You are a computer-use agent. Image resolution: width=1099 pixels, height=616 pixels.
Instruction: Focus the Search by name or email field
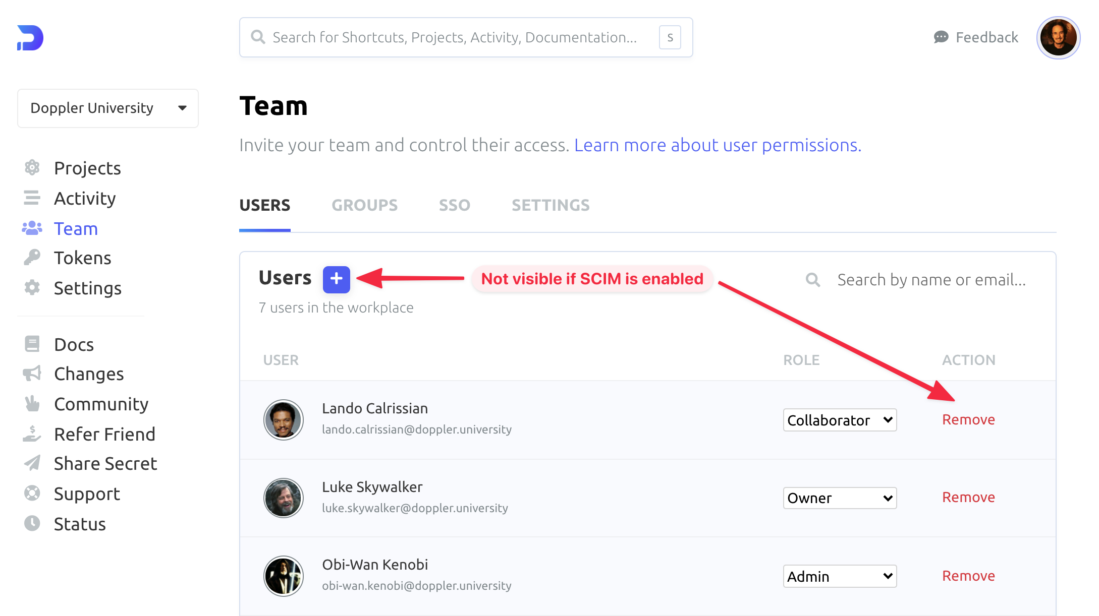(931, 280)
